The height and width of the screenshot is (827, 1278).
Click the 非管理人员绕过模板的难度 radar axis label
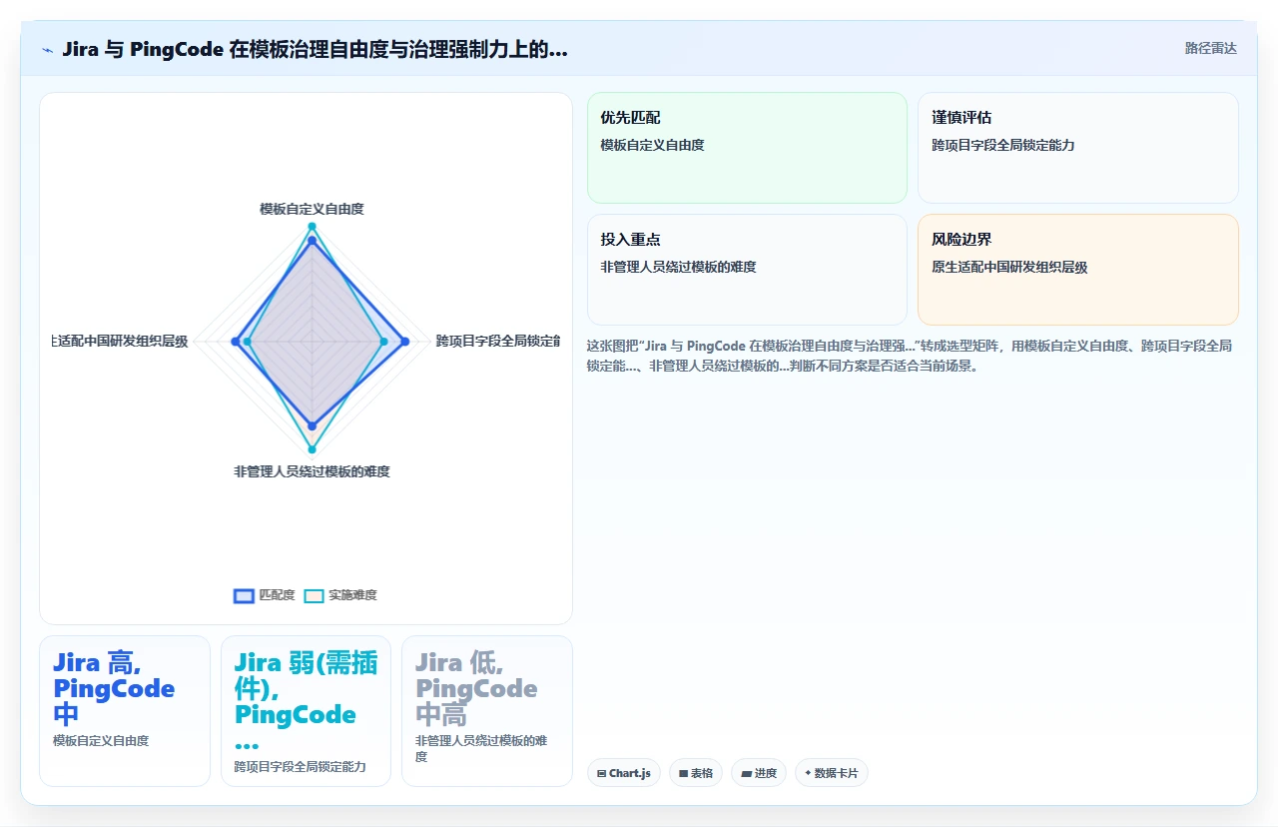(312, 471)
